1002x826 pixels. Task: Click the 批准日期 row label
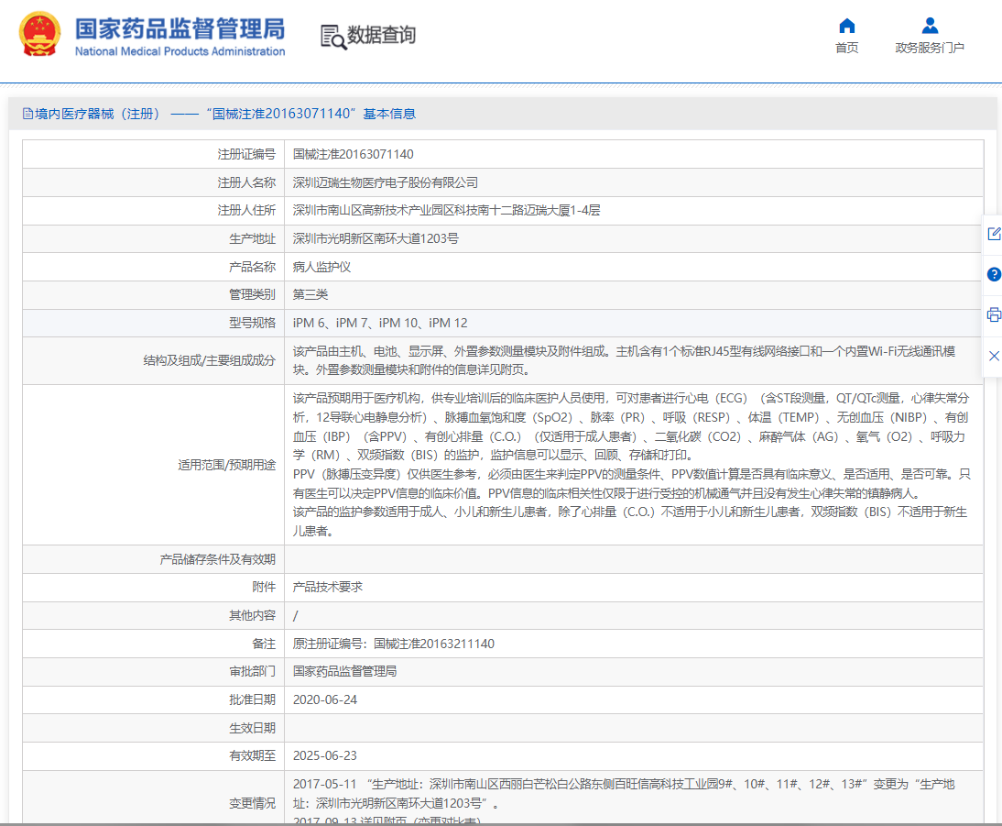(252, 699)
